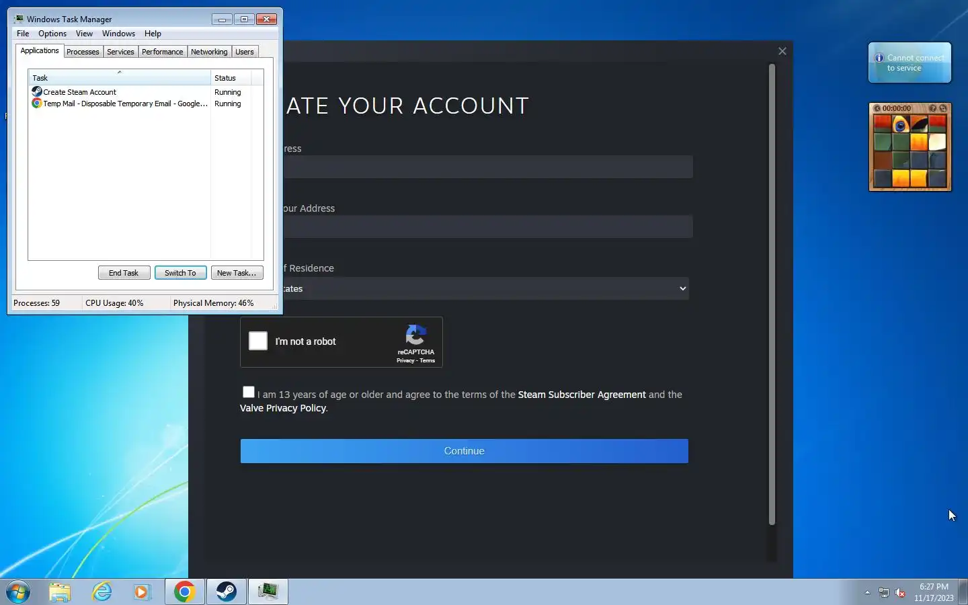The image size is (968, 605).
Task: Click the Processes: 59 status entry
Action: 37,303
